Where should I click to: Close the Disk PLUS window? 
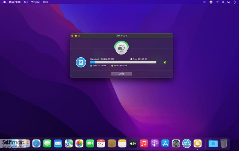72,36
